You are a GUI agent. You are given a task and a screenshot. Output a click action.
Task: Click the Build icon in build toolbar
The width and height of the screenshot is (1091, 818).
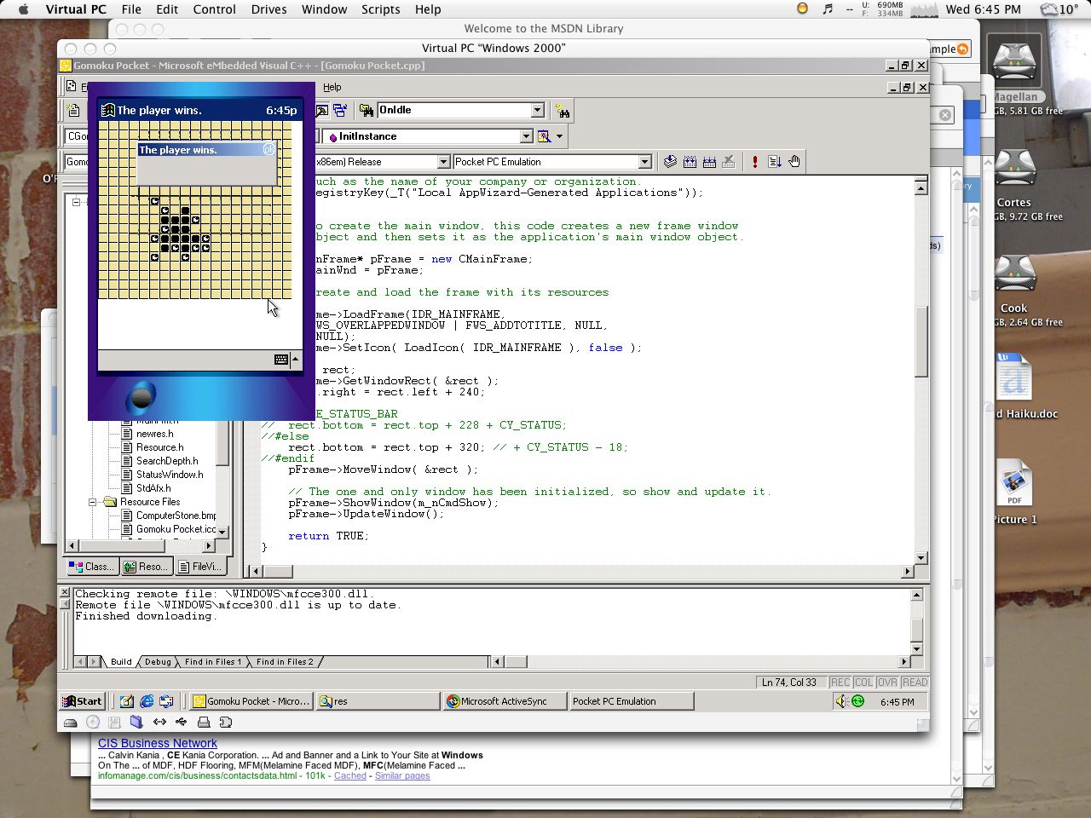(x=690, y=162)
